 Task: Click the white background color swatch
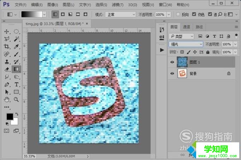(15, 122)
